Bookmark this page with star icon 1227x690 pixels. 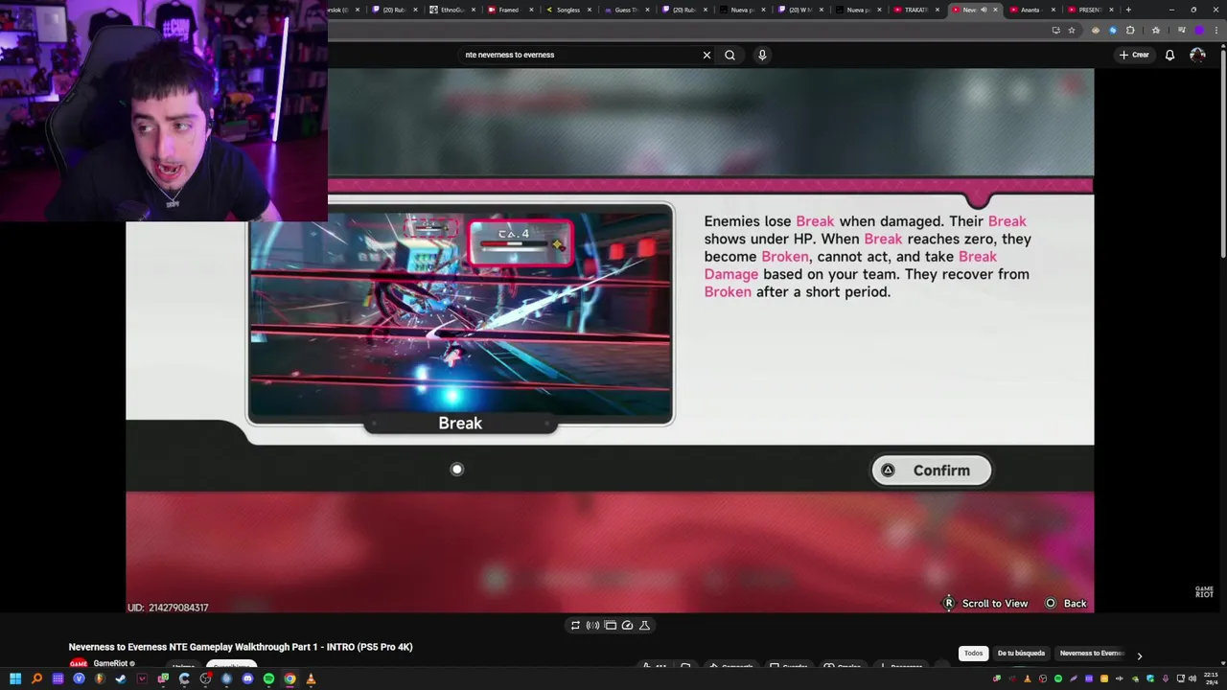coord(1072,30)
